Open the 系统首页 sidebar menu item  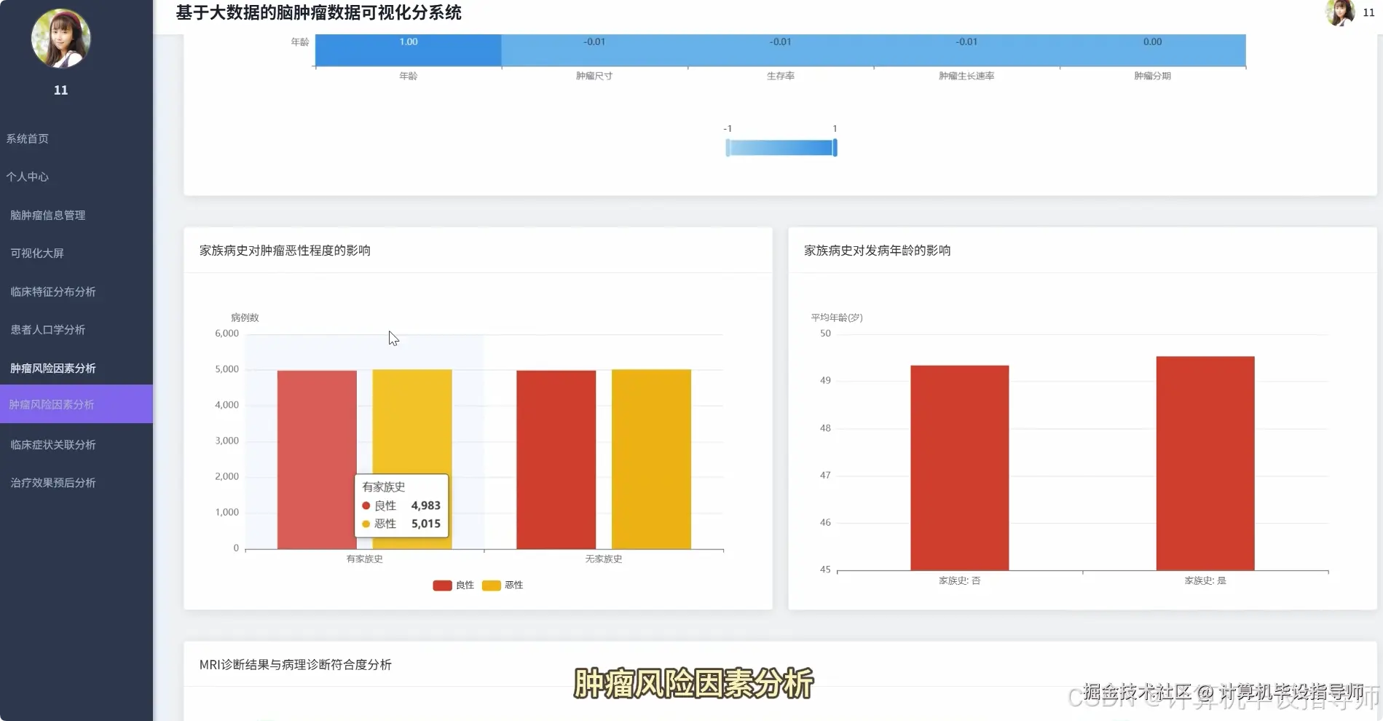pos(28,138)
